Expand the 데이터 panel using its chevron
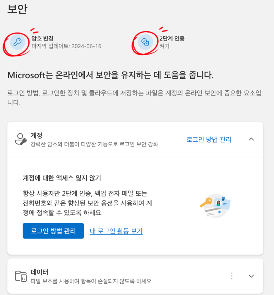The width and height of the screenshot is (274, 295). (x=251, y=275)
